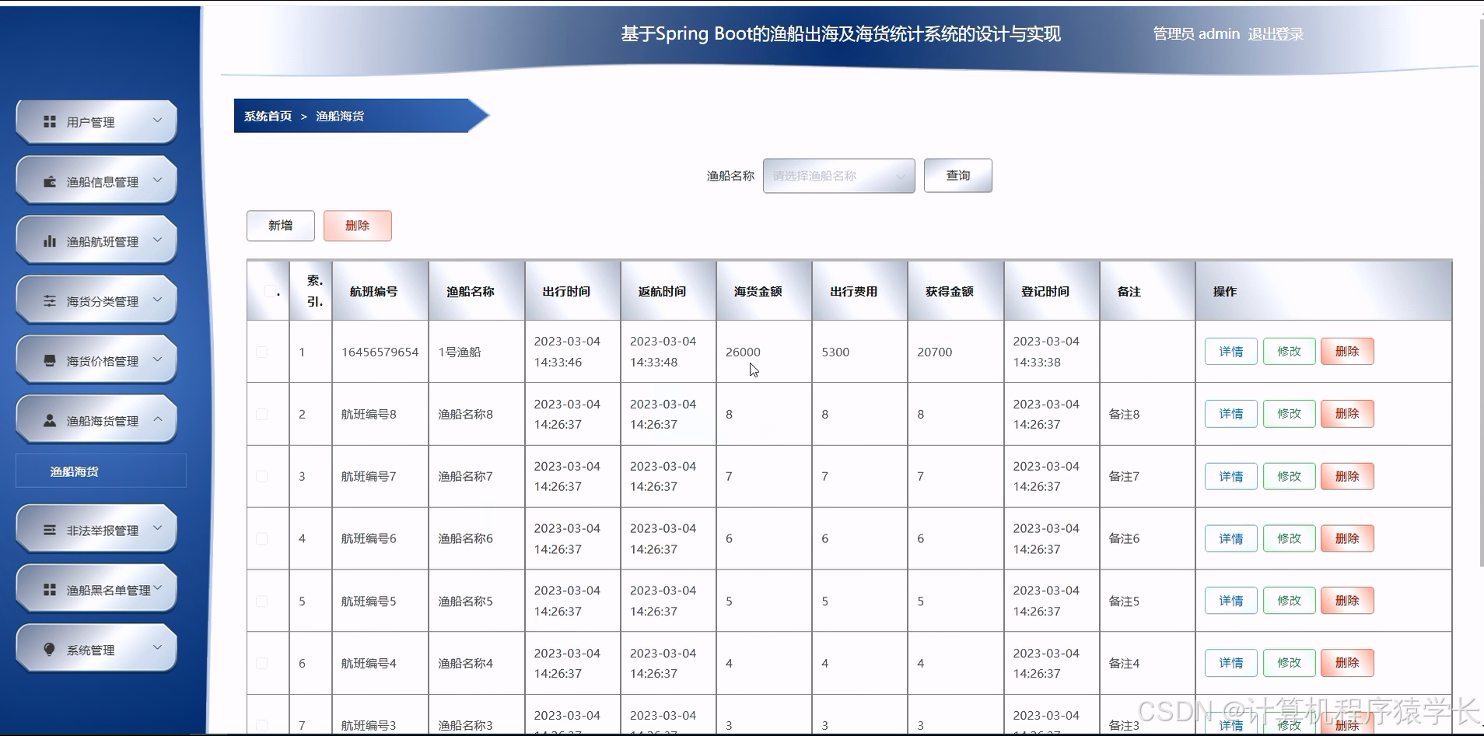
Task: Click the 新增 button to add a record
Action: 280,226
